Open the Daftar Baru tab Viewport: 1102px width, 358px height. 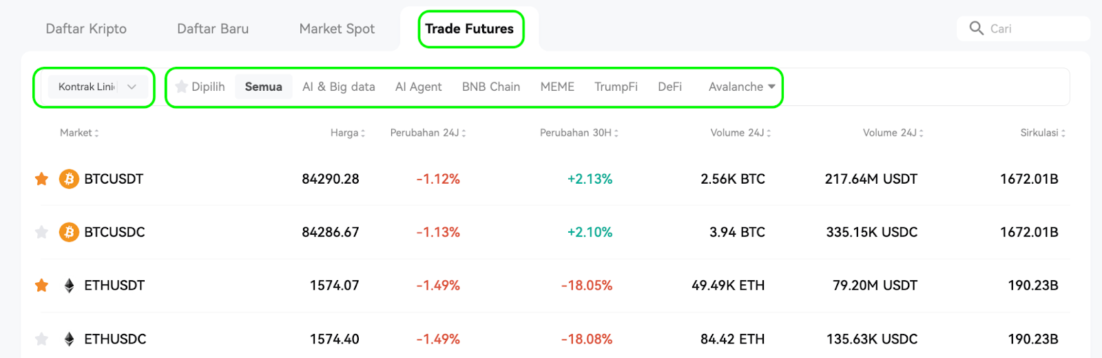(x=213, y=29)
